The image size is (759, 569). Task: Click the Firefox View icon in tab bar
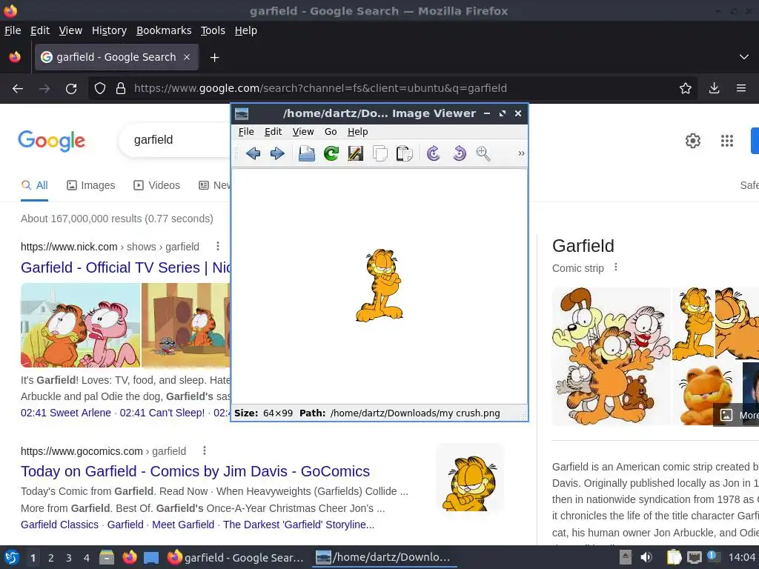tap(15, 57)
